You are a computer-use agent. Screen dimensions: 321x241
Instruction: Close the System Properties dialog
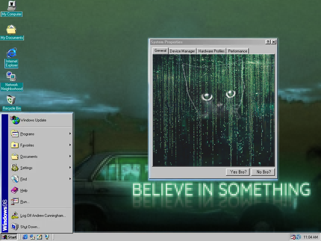tap(274, 42)
